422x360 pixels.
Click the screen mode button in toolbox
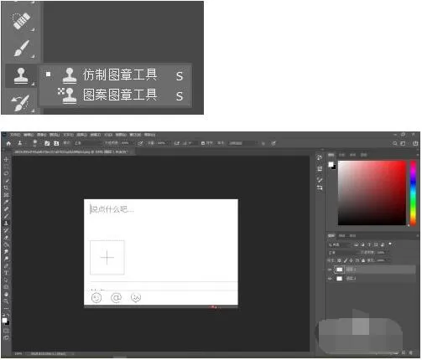click(6, 338)
